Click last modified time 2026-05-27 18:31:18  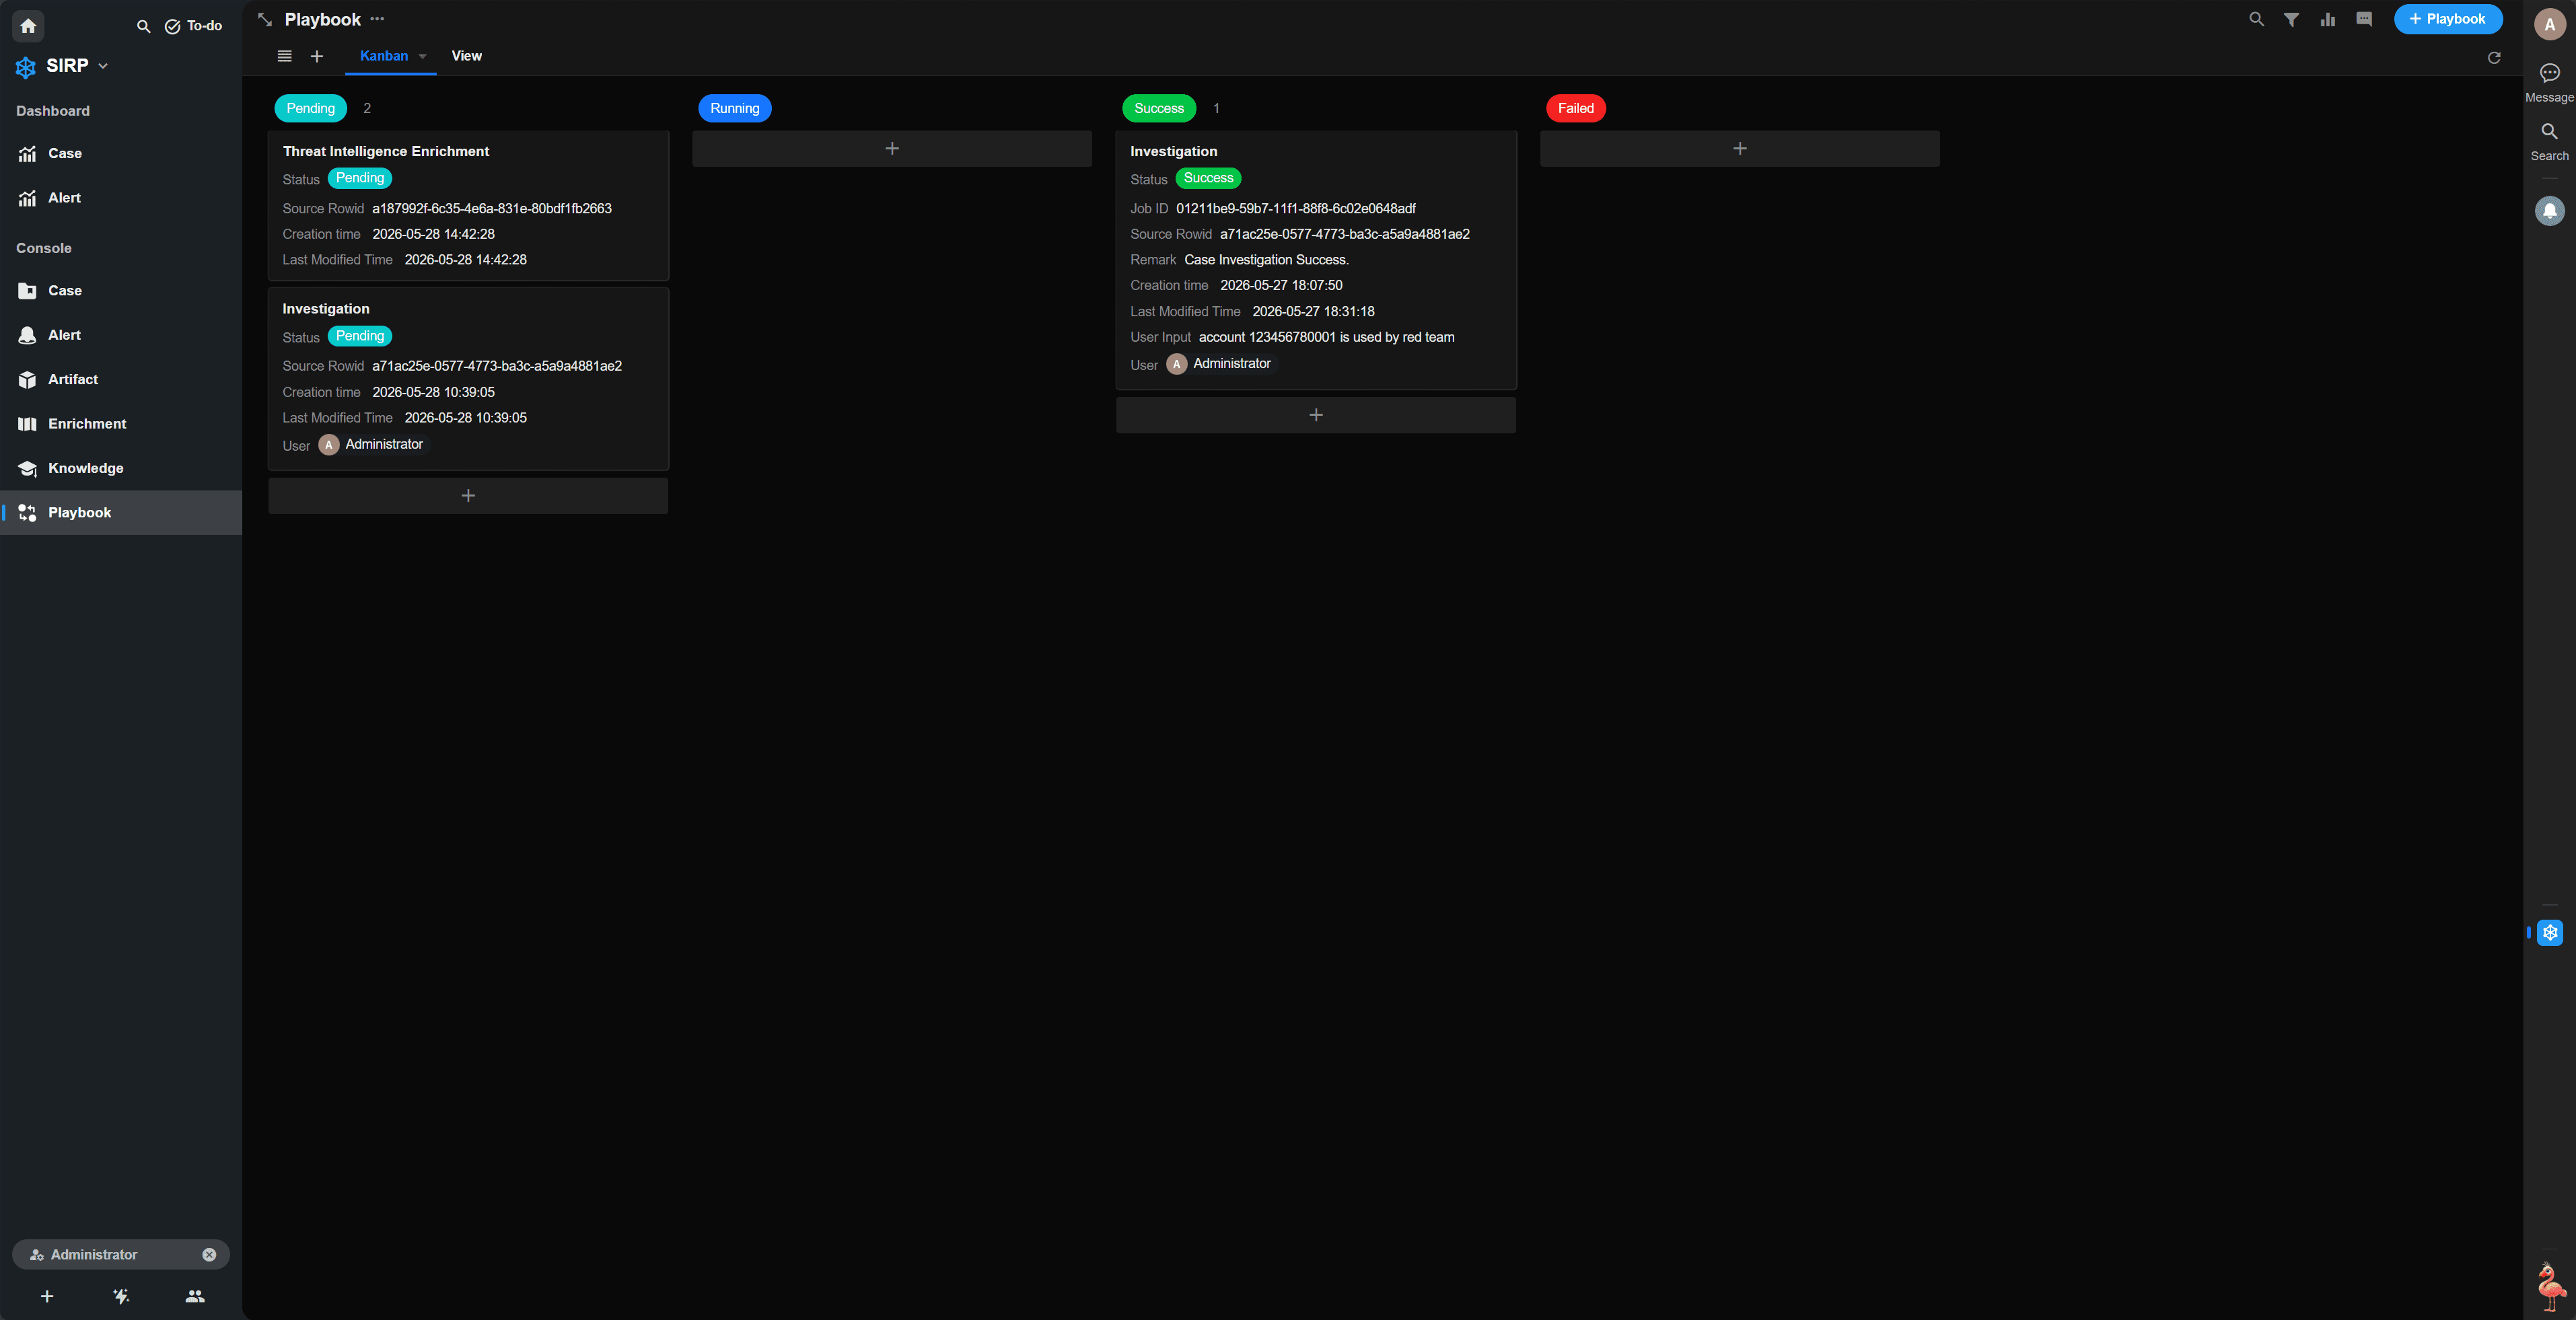click(1314, 312)
